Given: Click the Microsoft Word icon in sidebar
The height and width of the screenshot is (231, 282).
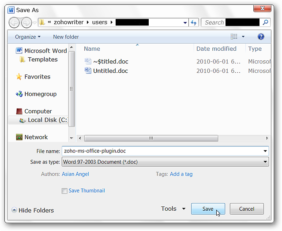Looking at the screenshot, I should (19, 51).
